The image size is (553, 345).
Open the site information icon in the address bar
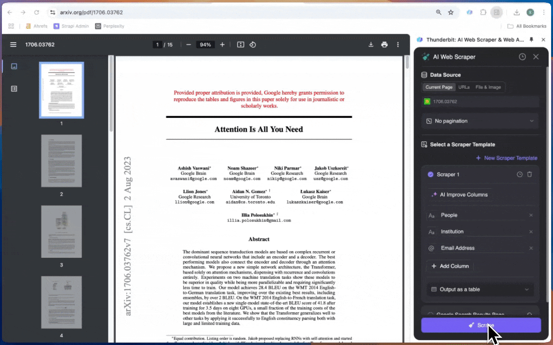52,12
